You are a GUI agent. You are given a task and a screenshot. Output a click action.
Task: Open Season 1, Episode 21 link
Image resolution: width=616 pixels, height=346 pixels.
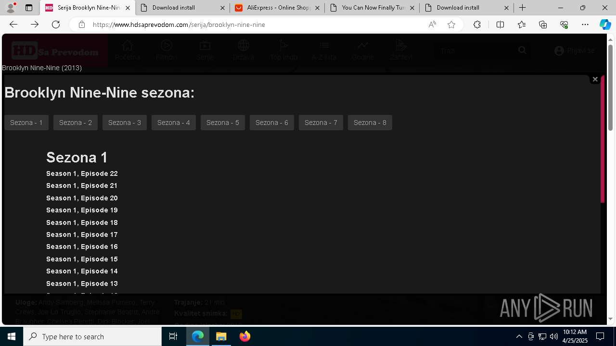[82, 185]
